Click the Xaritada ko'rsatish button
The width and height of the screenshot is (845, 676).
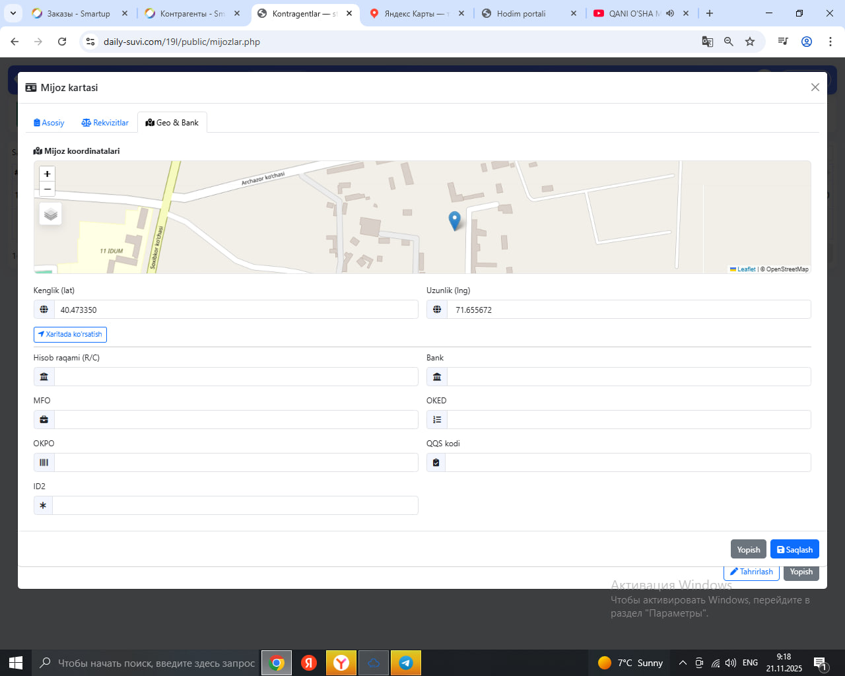(70, 335)
